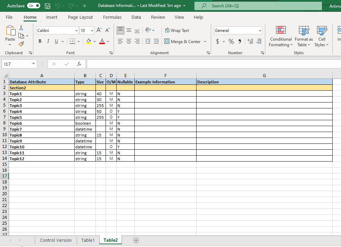Click the Cut scissors icon
Viewport: 341px width, 247px height.
(x=21, y=28)
